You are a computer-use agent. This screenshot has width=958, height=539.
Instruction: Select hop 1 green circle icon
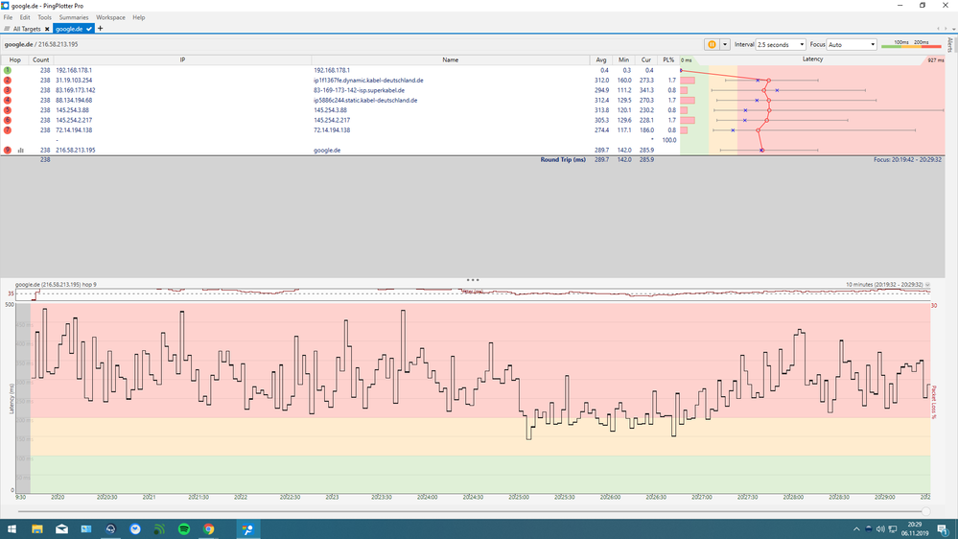click(8, 70)
